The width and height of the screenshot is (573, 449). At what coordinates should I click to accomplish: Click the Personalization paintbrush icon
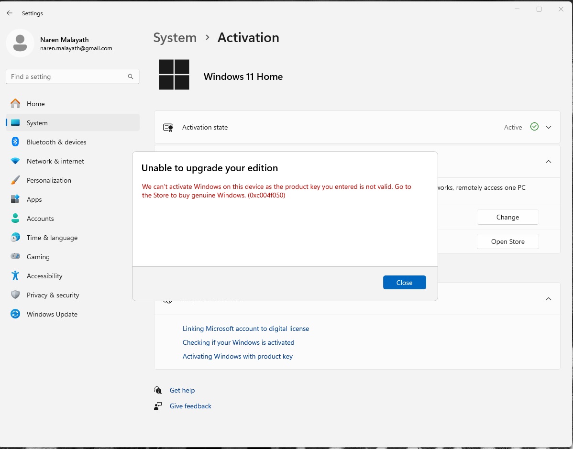[x=15, y=180]
